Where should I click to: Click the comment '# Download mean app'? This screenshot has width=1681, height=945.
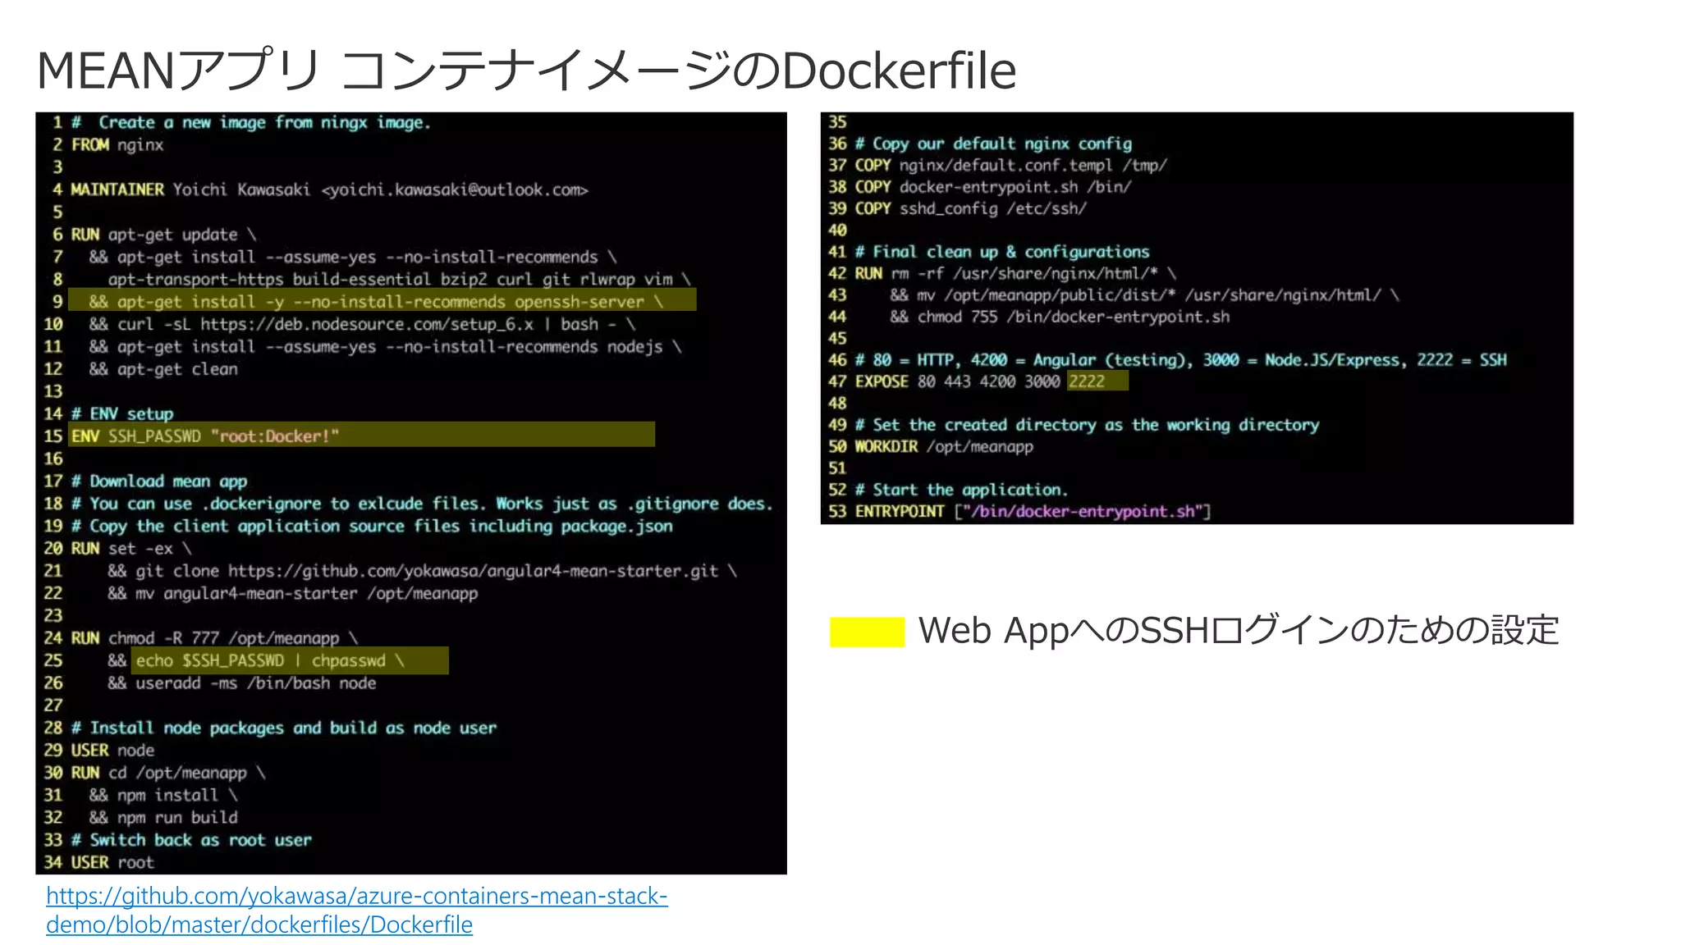159,482
